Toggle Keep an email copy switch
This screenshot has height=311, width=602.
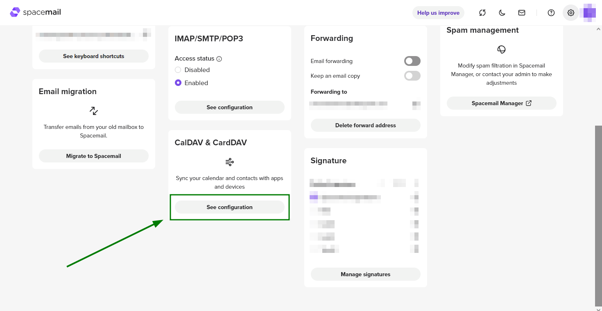click(412, 76)
